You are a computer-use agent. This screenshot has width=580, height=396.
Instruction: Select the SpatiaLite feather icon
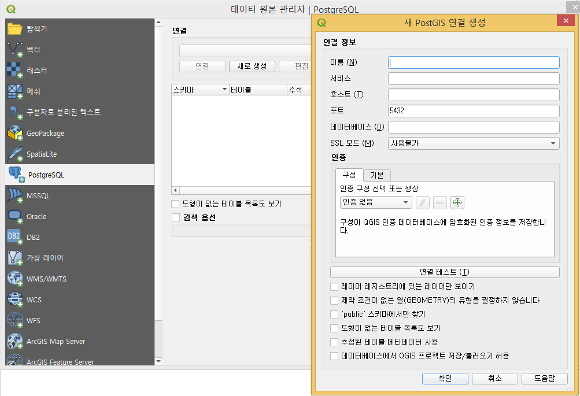[15, 154]
